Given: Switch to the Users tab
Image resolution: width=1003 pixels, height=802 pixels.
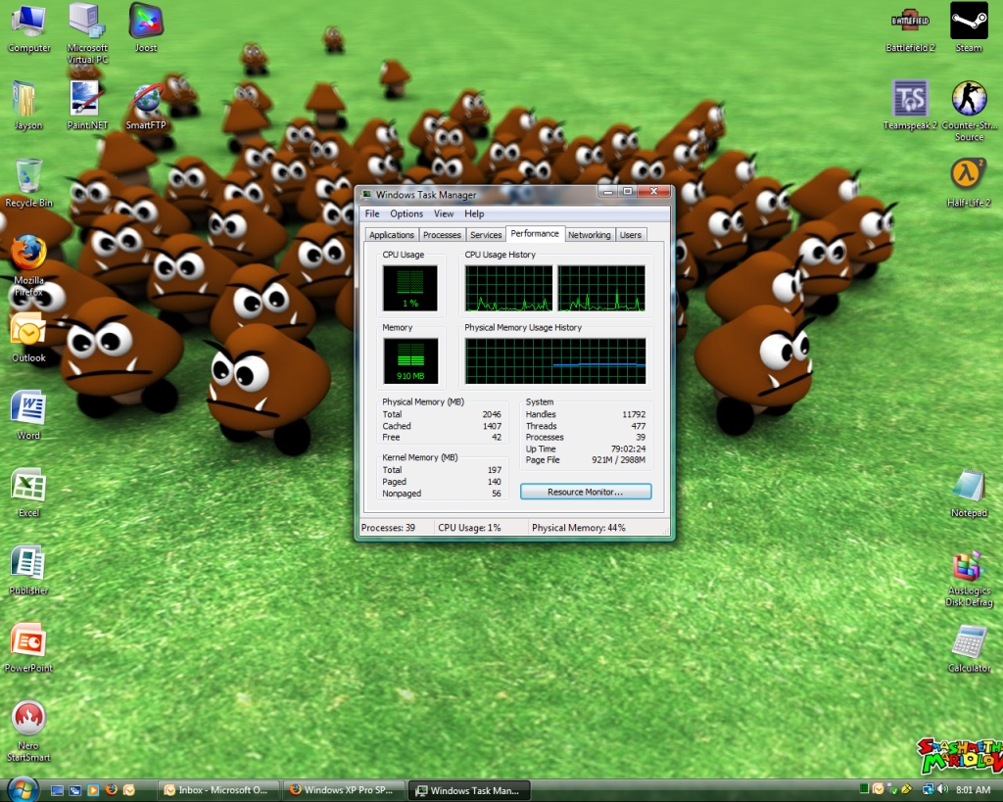Looking at the screenshot, I should tap(631, 235).
